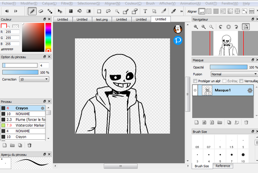Expand the Correction value dropdown
Viewport: 258px width, 173px height.
click(x=34, y=79)
